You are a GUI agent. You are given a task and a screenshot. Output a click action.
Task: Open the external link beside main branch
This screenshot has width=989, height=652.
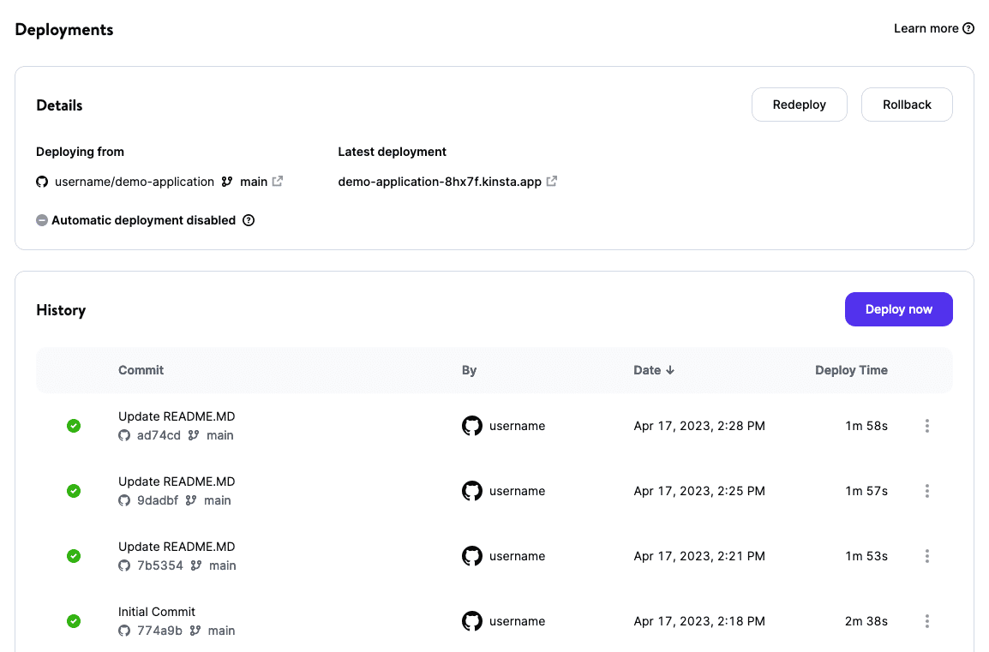coord(277,181)
